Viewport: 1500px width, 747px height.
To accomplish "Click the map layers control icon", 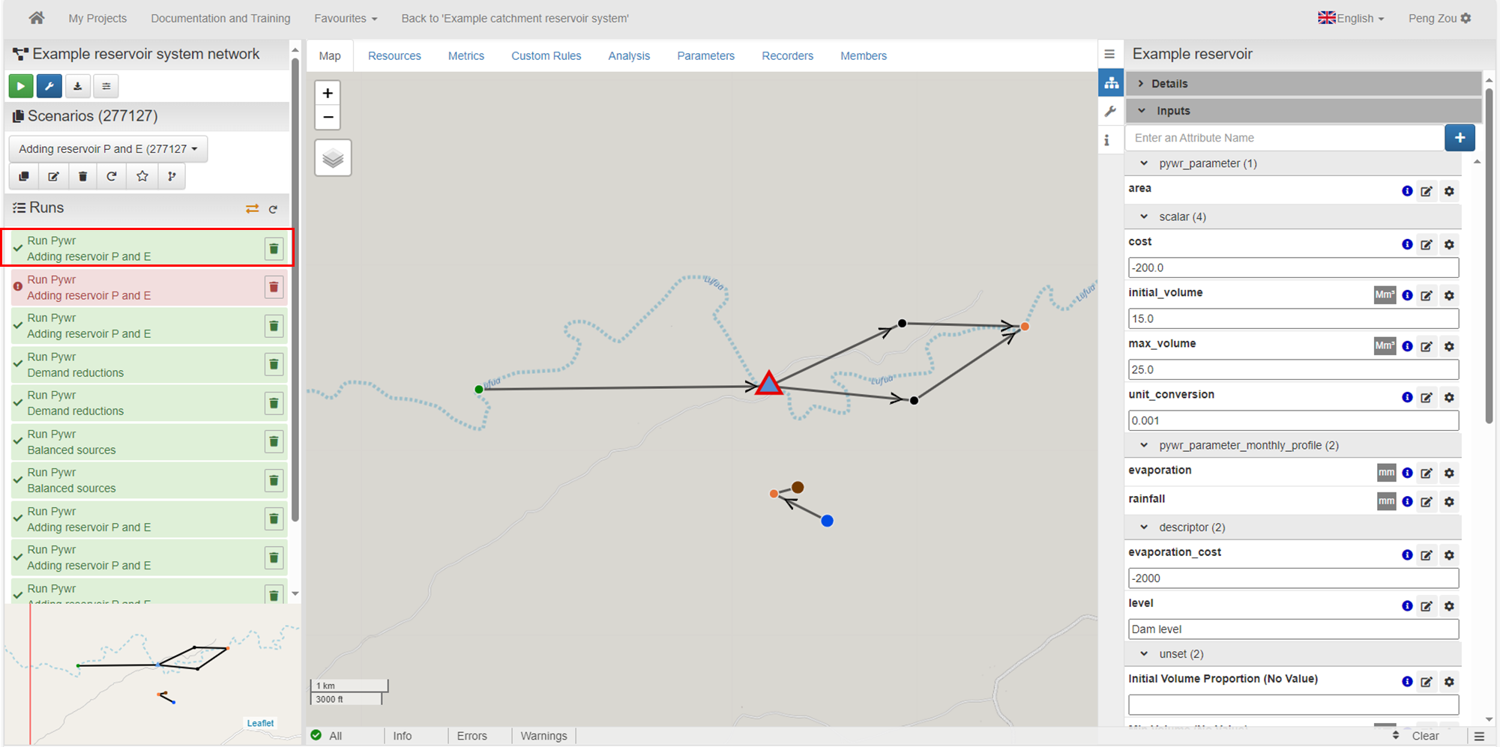I will point(333,158).
